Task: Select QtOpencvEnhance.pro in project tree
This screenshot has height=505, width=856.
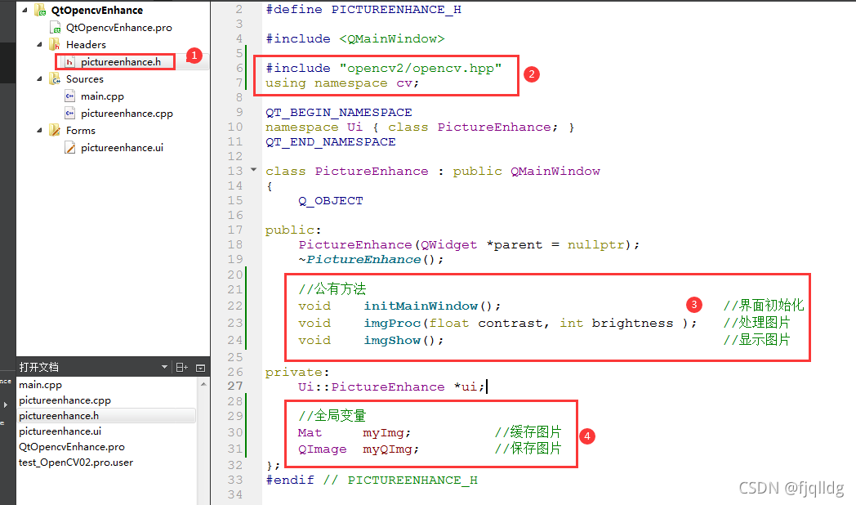Action: pyautogui.click(x=119, y=27)
